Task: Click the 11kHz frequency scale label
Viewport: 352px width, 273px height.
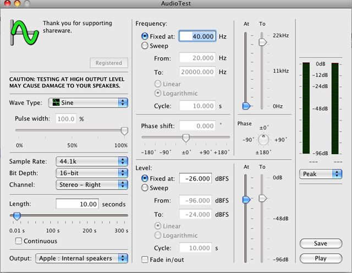Action: pyautogui.click(x=280, y=71)
